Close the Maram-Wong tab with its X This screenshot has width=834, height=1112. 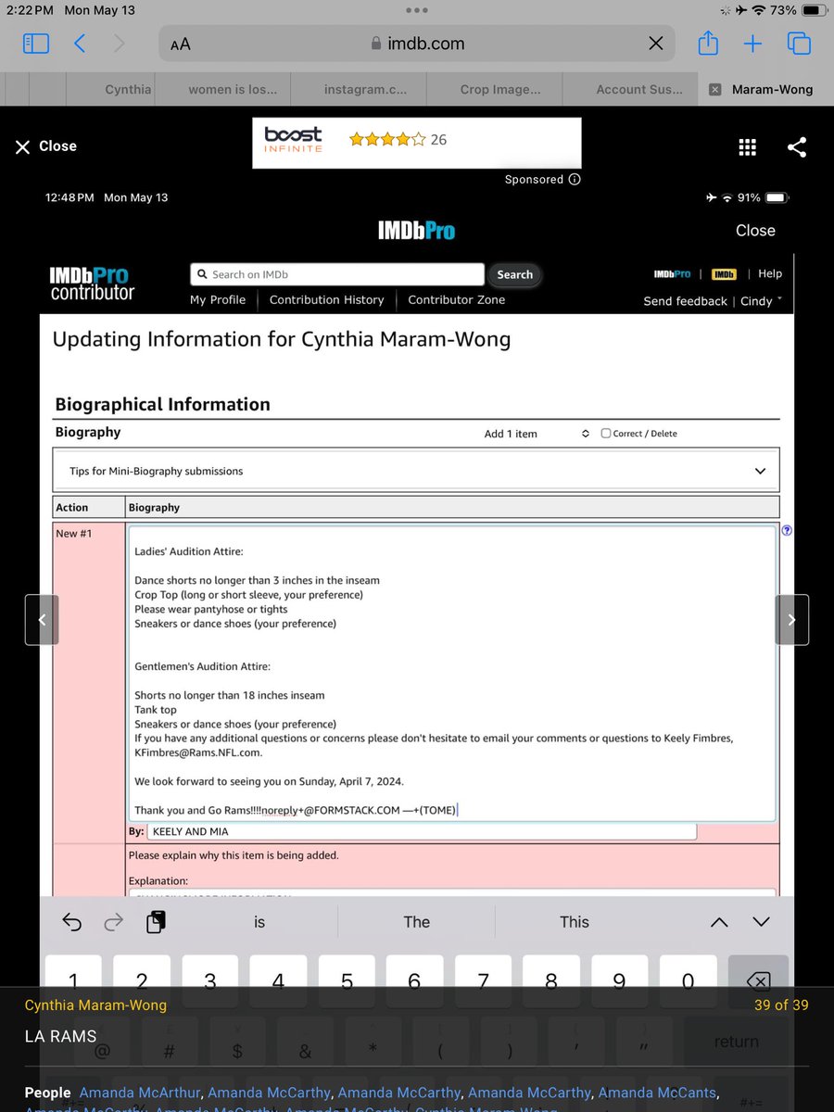[x=714, y=90]
